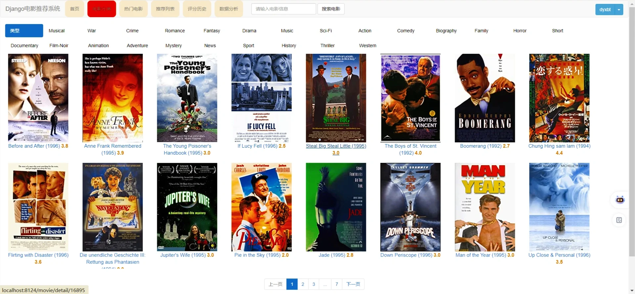Open the Steal Big Steal Little poster
This screenshot has height=294, width=635.
[336, 98]
